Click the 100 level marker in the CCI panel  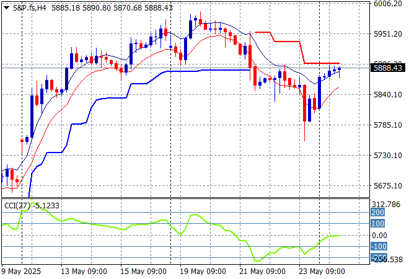377,224
